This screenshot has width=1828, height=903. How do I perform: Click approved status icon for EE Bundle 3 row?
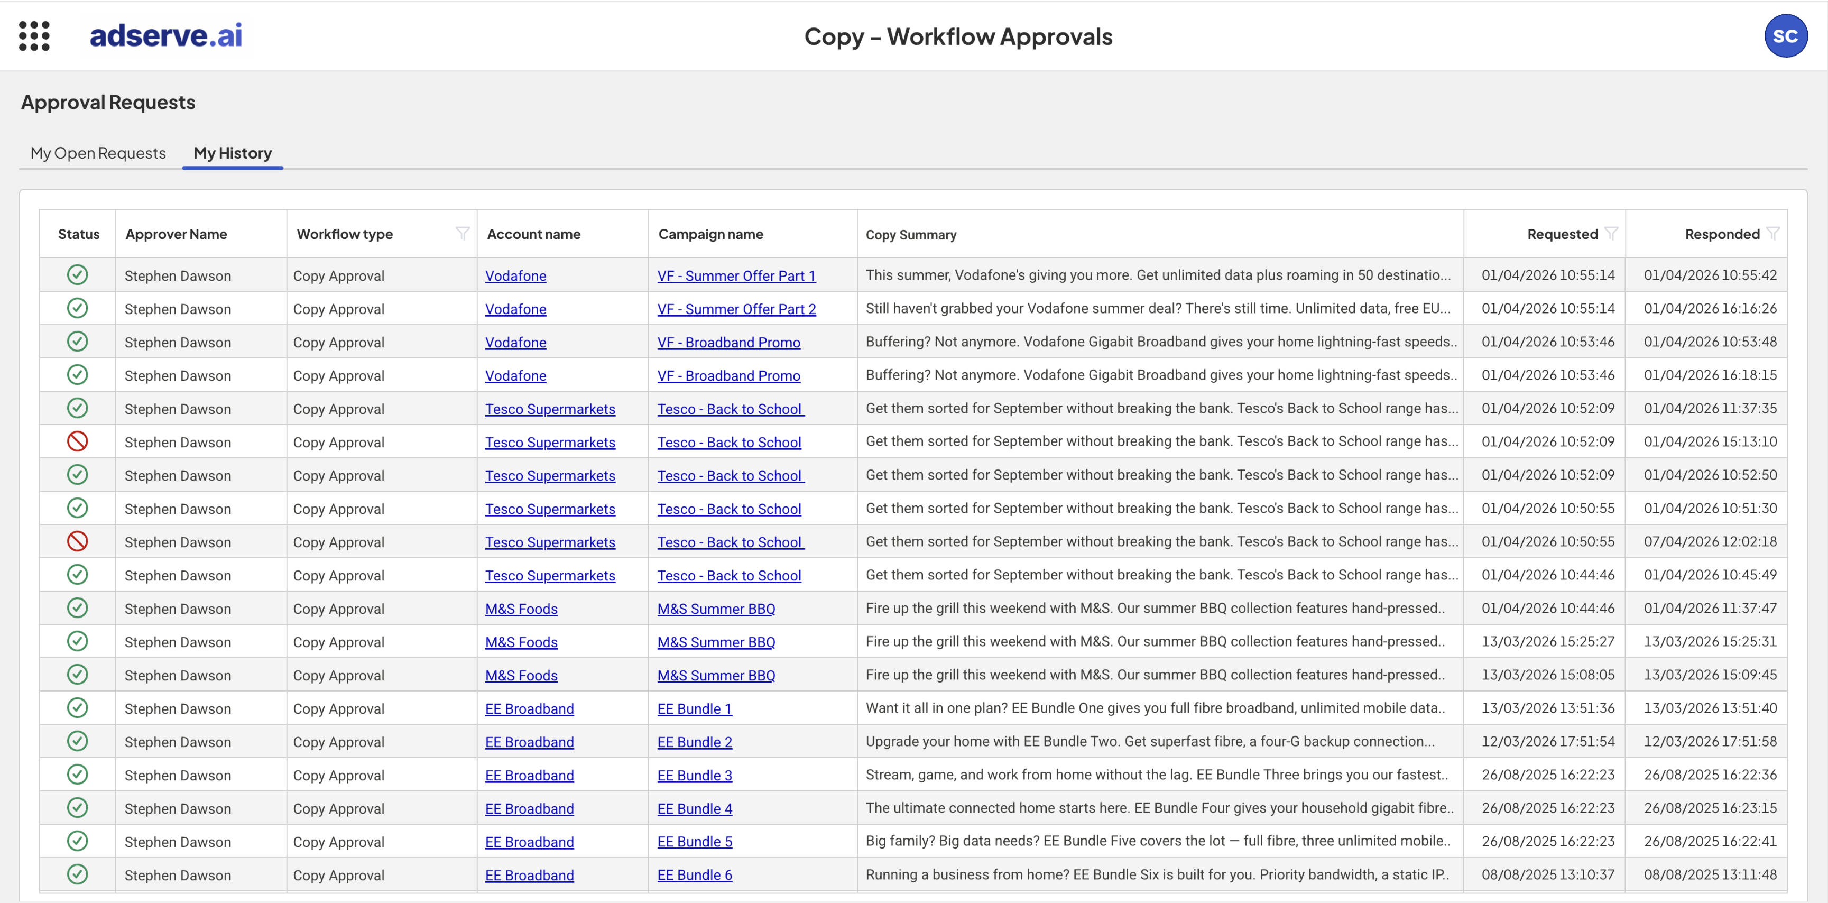coord(77,775)
